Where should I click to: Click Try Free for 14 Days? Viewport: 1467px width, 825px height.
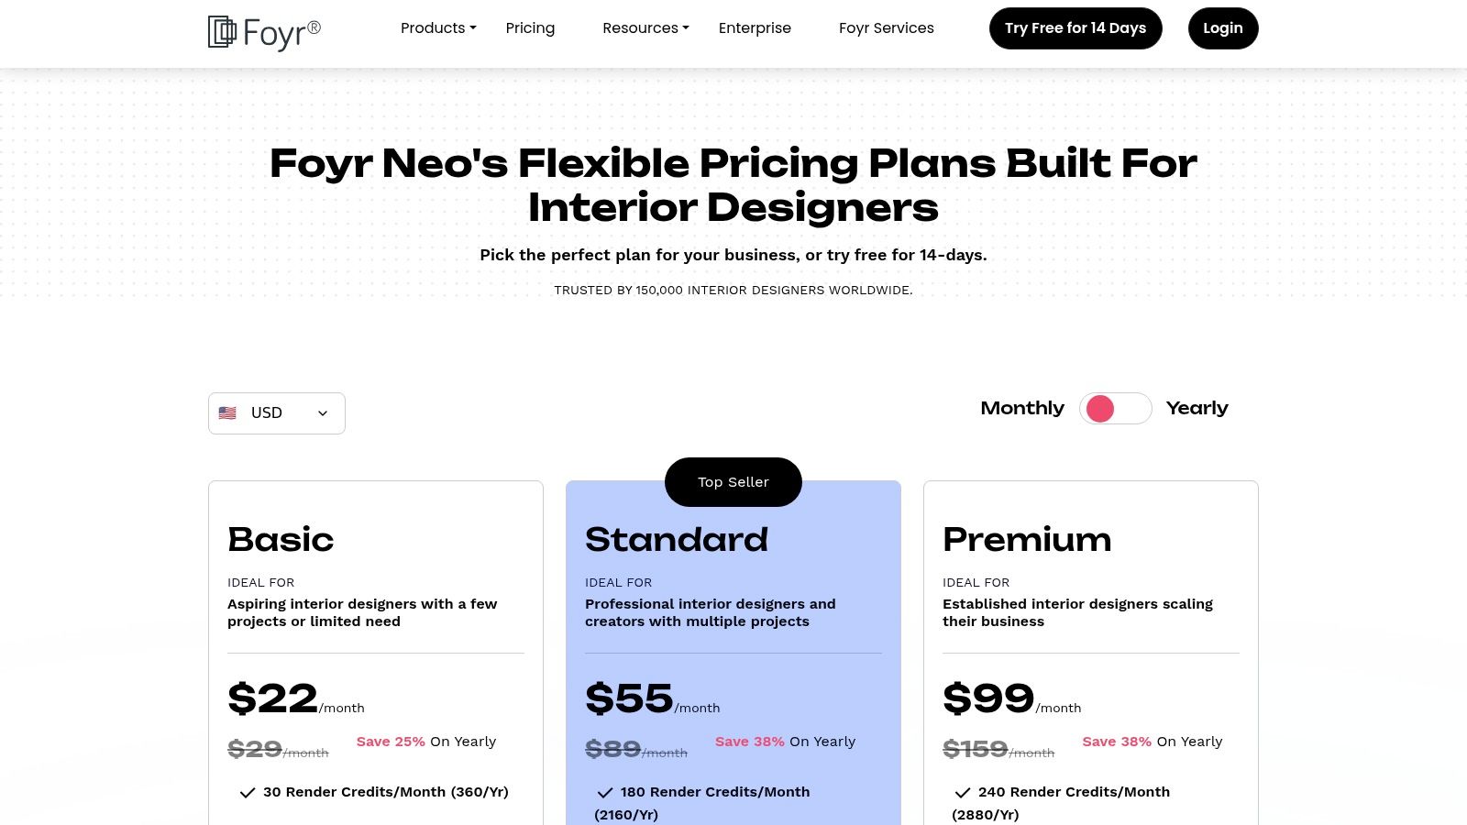[1075, 28]
